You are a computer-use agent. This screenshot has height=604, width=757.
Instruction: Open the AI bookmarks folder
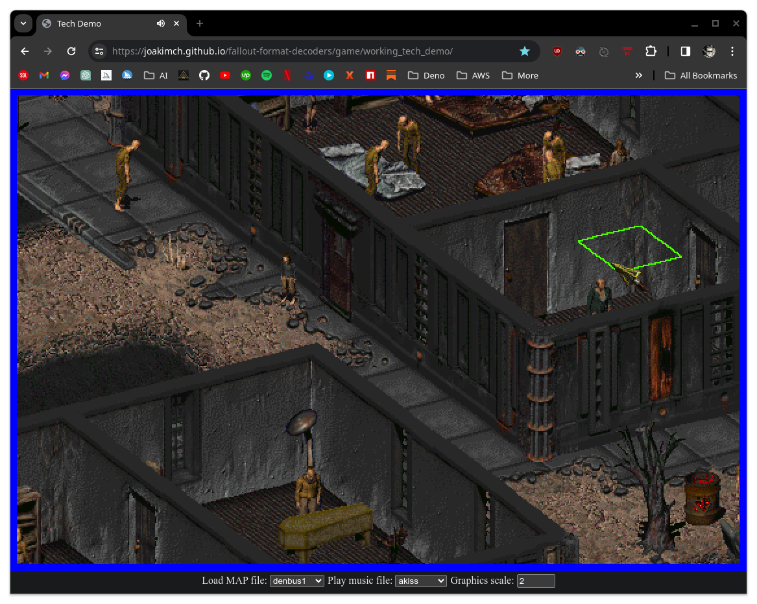(x=156, y=75)
